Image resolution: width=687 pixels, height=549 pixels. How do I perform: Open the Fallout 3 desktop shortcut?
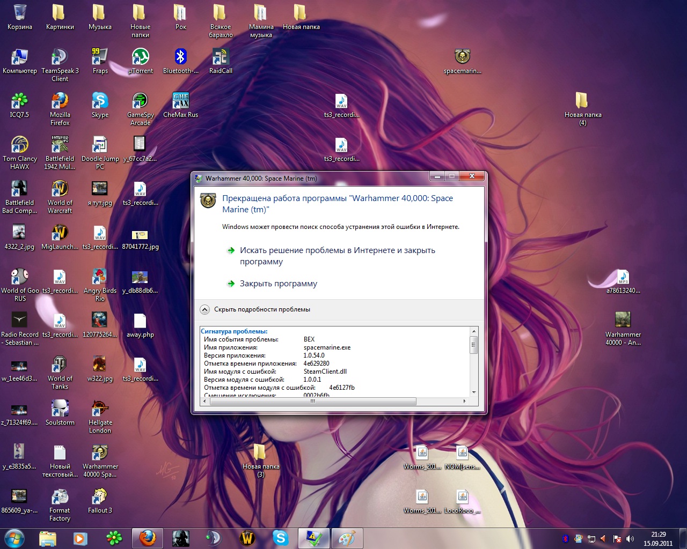100,498
